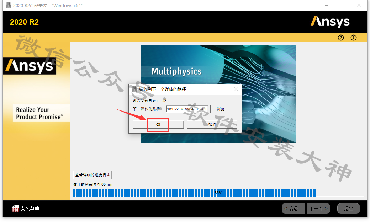Click the Ansys logo in left sidebar

click(30, 66)
